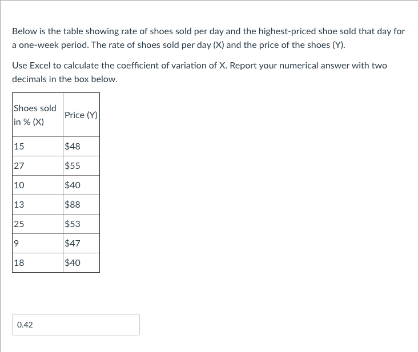Select the Shoes sold in % (X) header

[x=38, y=115]
